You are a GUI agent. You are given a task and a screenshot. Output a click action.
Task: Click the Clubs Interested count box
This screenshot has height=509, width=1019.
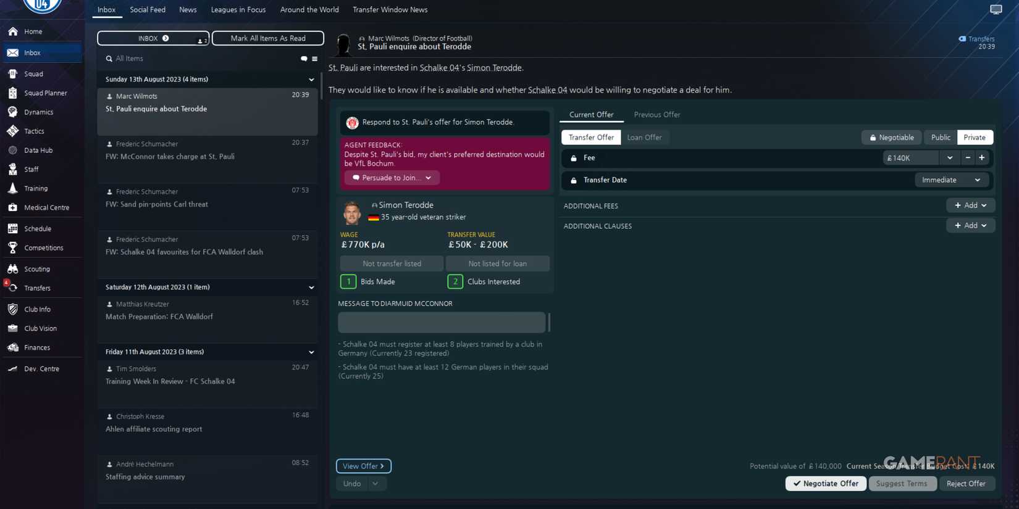[x=455, y=282]
